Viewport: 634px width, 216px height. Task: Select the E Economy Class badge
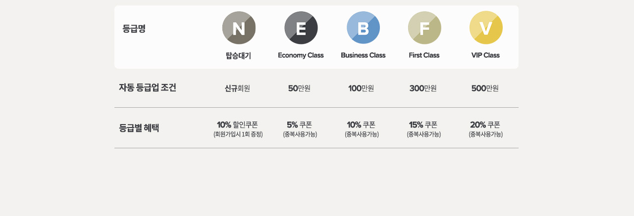pos(301,28)
